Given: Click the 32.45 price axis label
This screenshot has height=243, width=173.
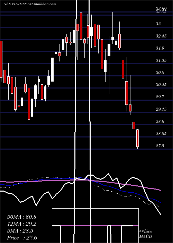Looking at the screenshot, I should click(161, 36).
